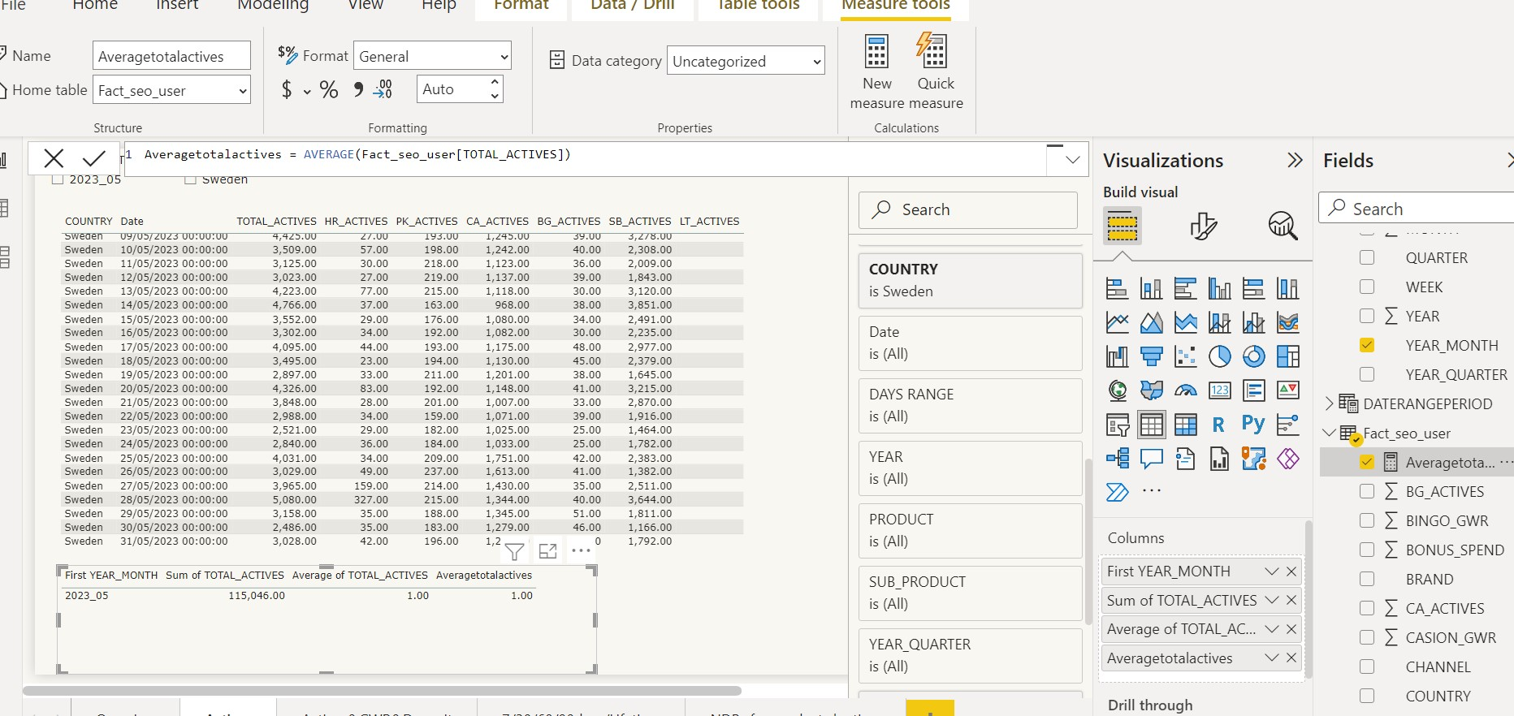Choose the matrix visual
The width and height of the screenshot is (1514, 716).
1185,425
